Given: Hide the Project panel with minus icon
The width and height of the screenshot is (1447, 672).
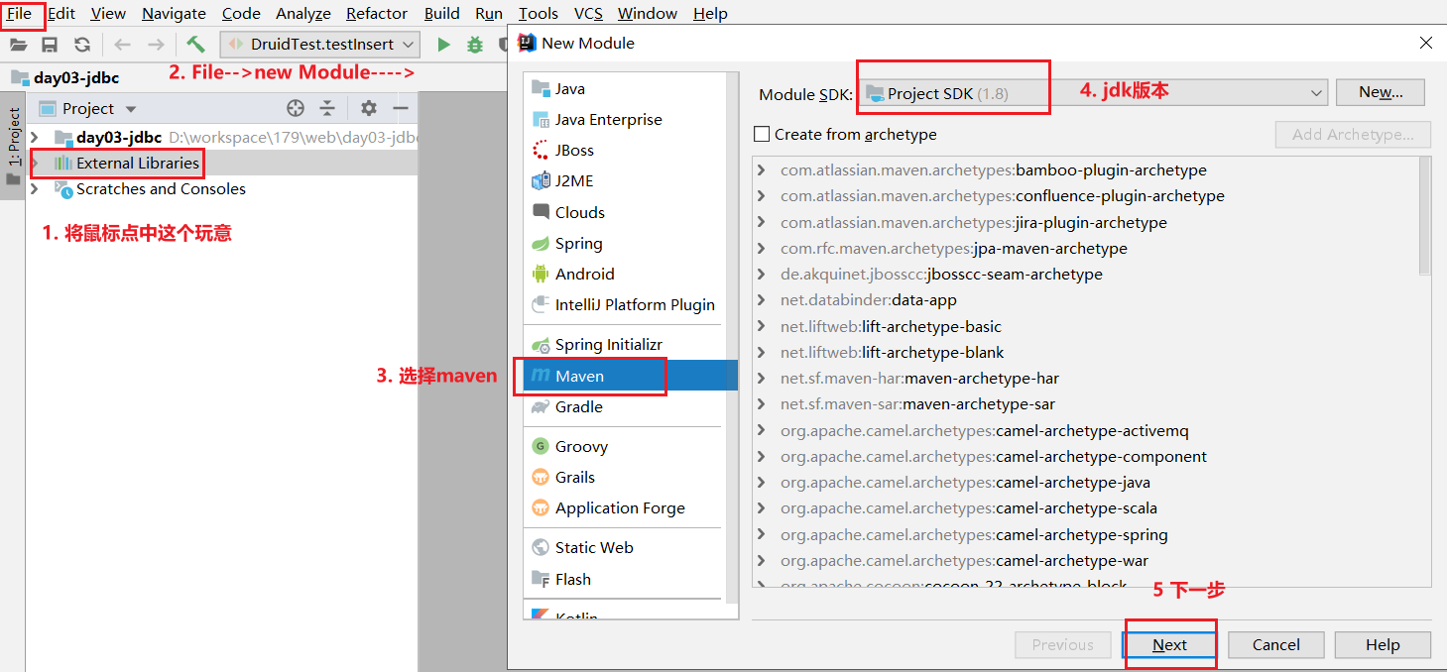Looking at the screenshot, I should 401,108.
